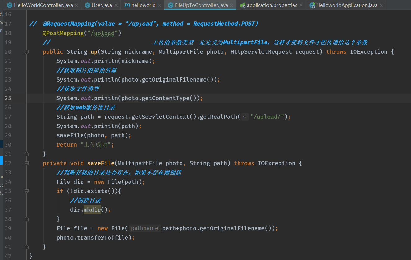This screenshot has width=411, height=260.
Task: Click line number 25 in the gutter
Action: point(8,98)
